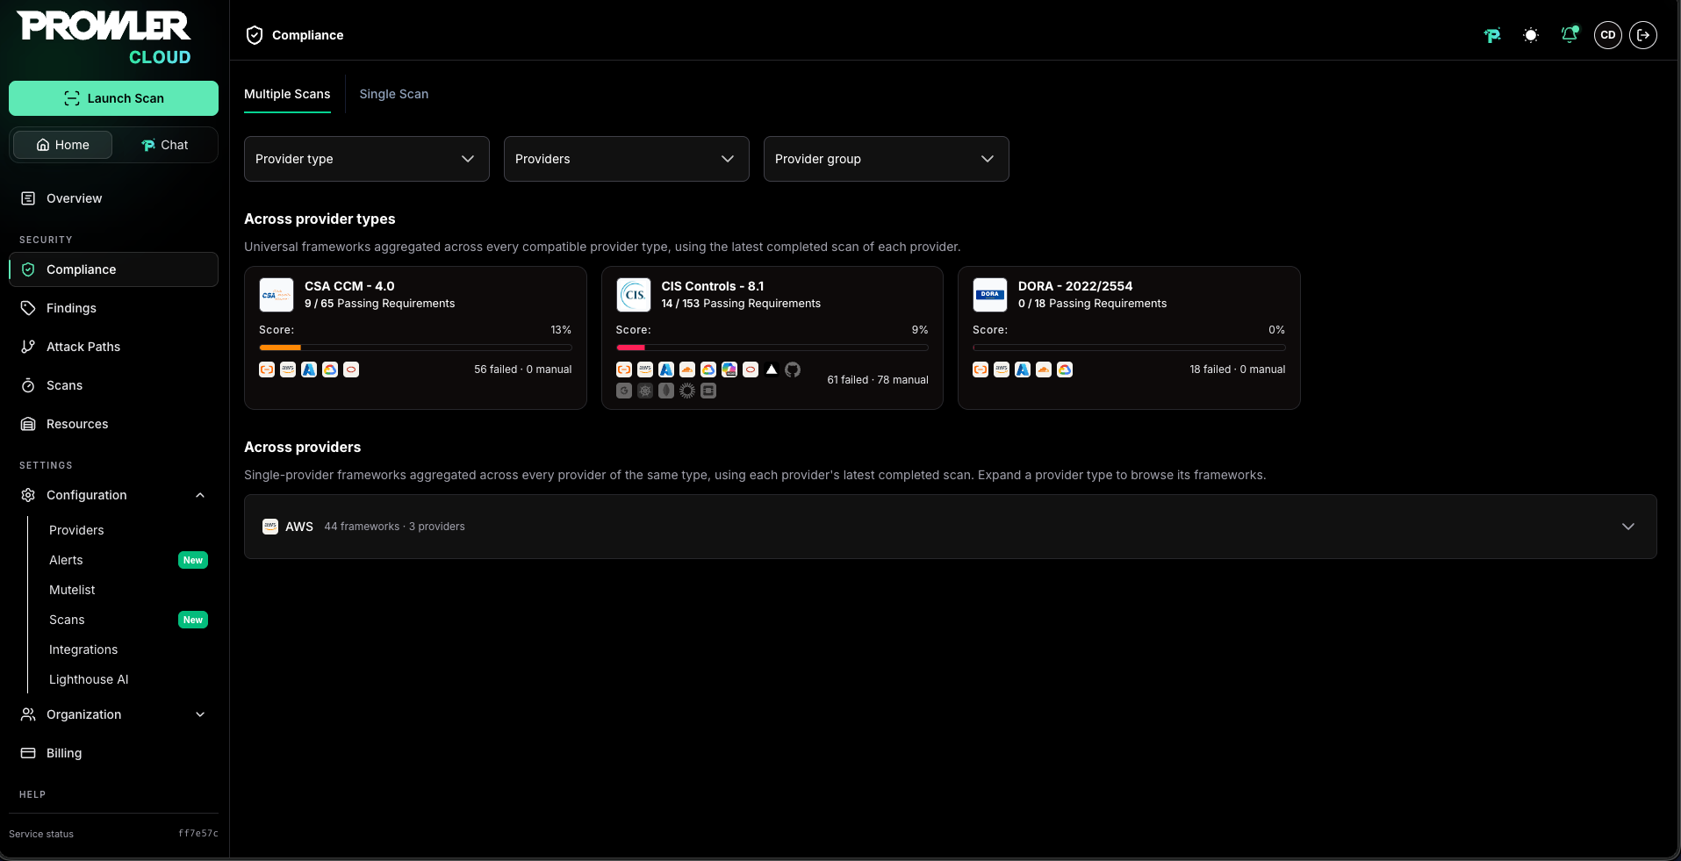Click the CSA CCM score progress bar

coord(415,348)
